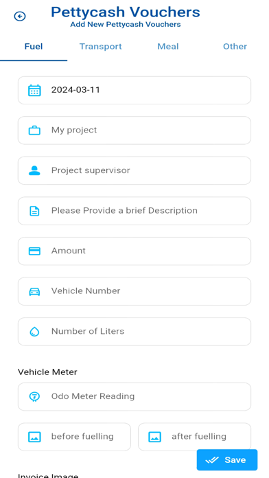Go back using the circled arrow icon
The height and width of the screenshot is (478, 269).
coord(20,16)
